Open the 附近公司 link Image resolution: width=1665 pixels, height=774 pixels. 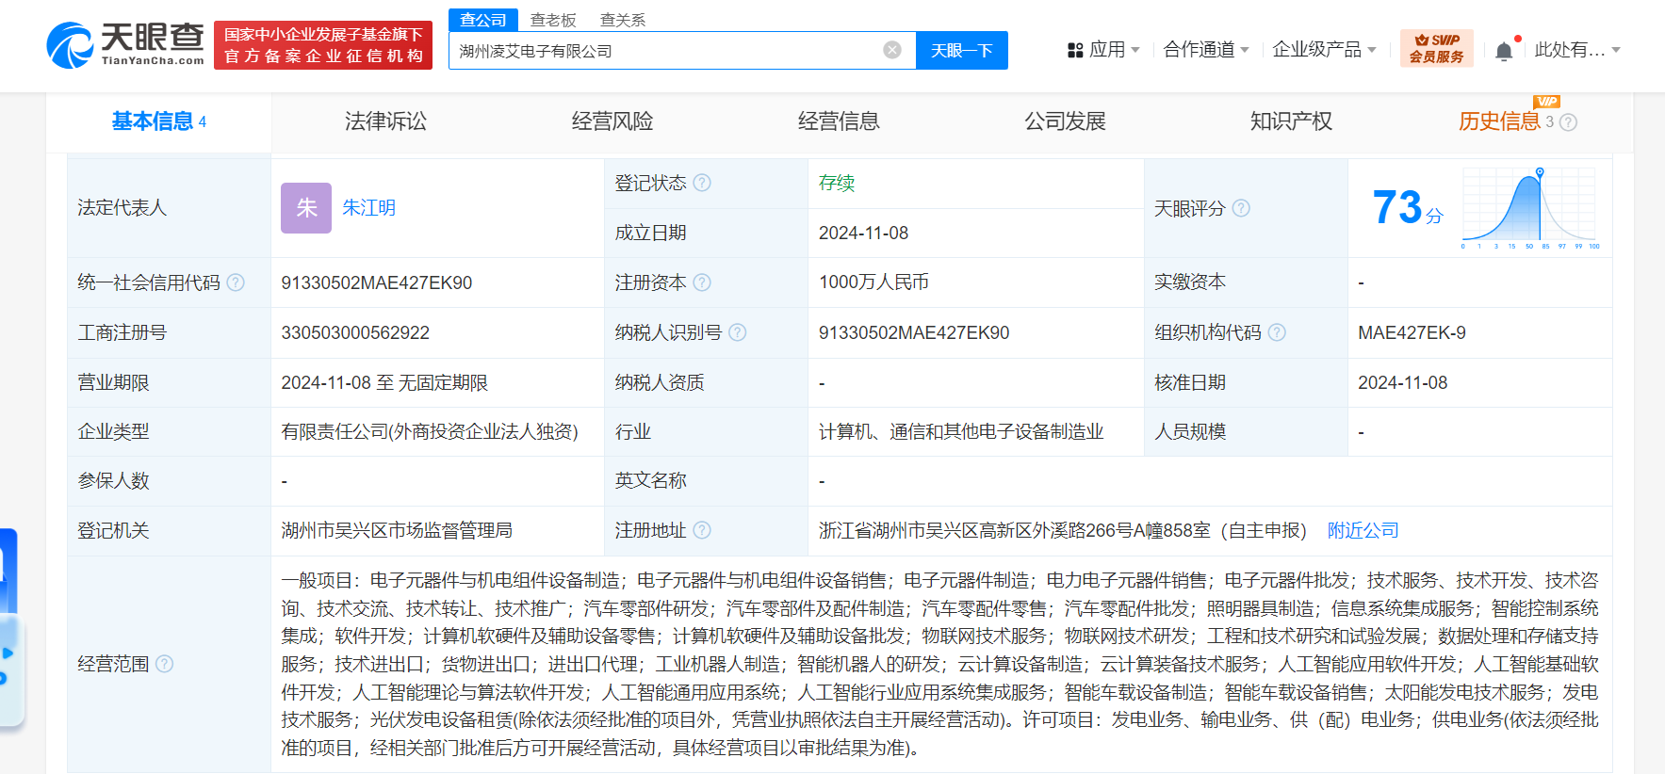(1363, 530)
